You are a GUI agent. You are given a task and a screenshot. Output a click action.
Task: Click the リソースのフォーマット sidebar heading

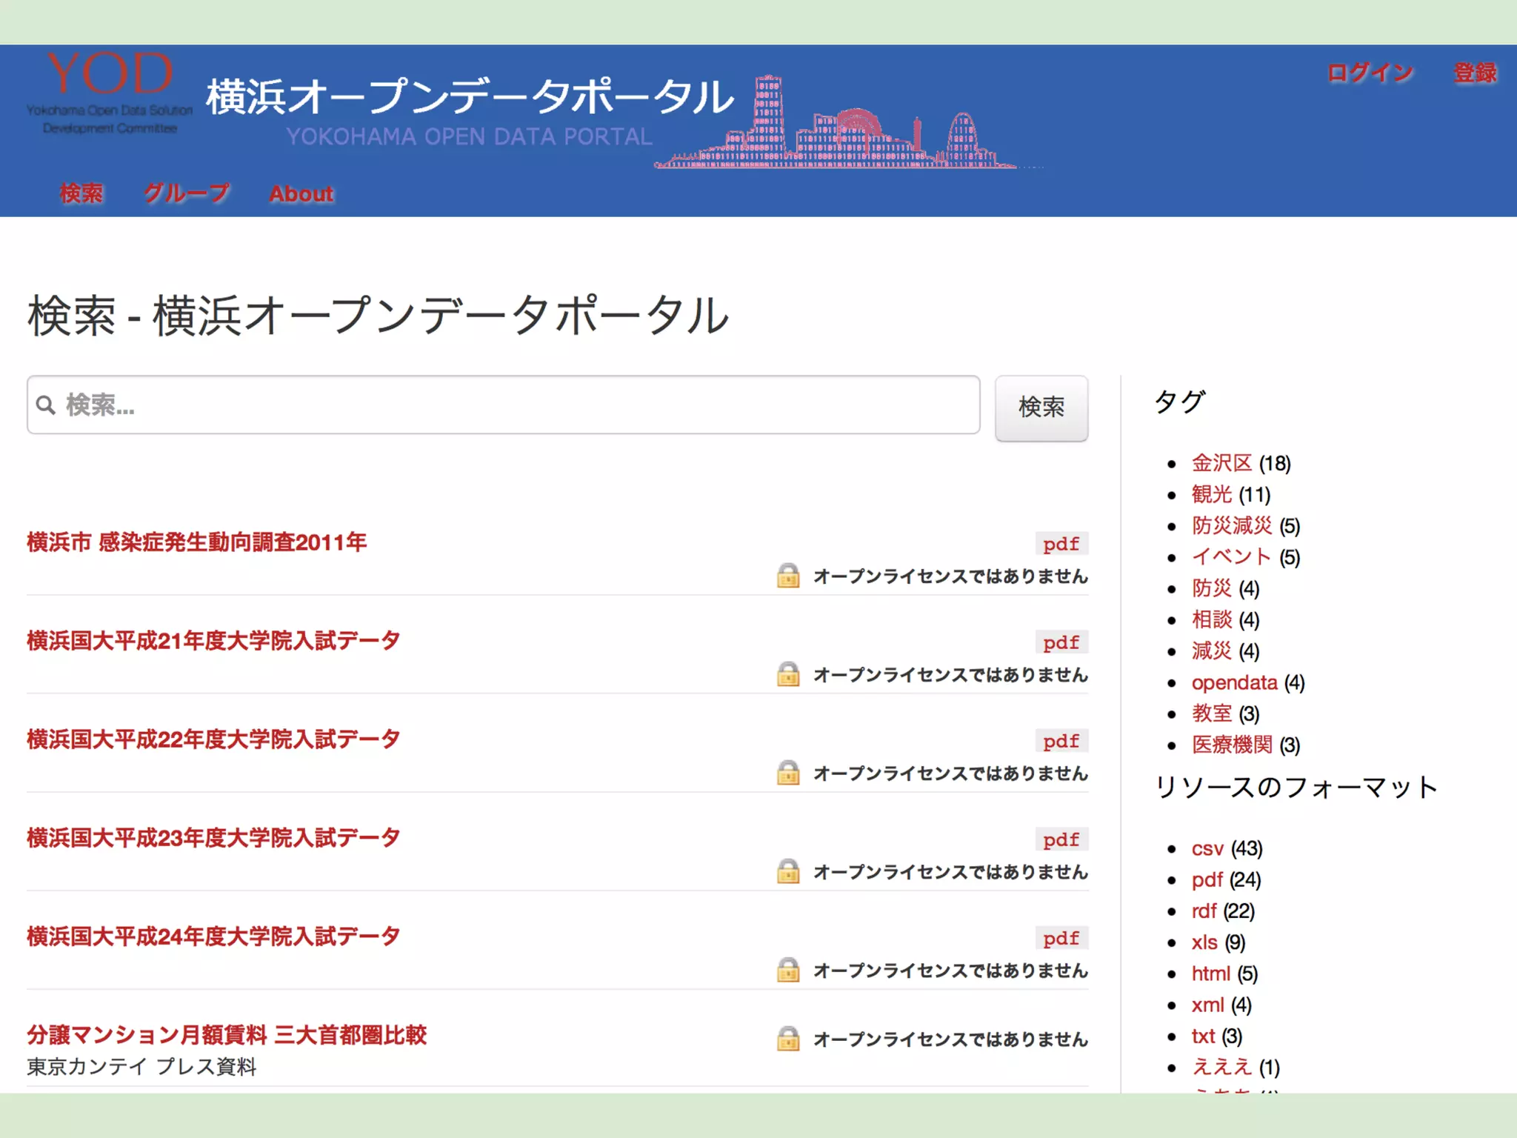coord(1296,787)
